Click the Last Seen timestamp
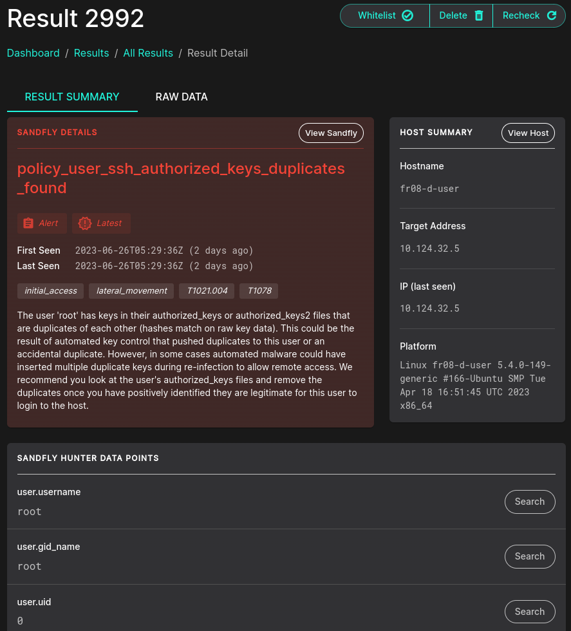The height and width of the screenshot is (631, 571). (x=164, y=266)
